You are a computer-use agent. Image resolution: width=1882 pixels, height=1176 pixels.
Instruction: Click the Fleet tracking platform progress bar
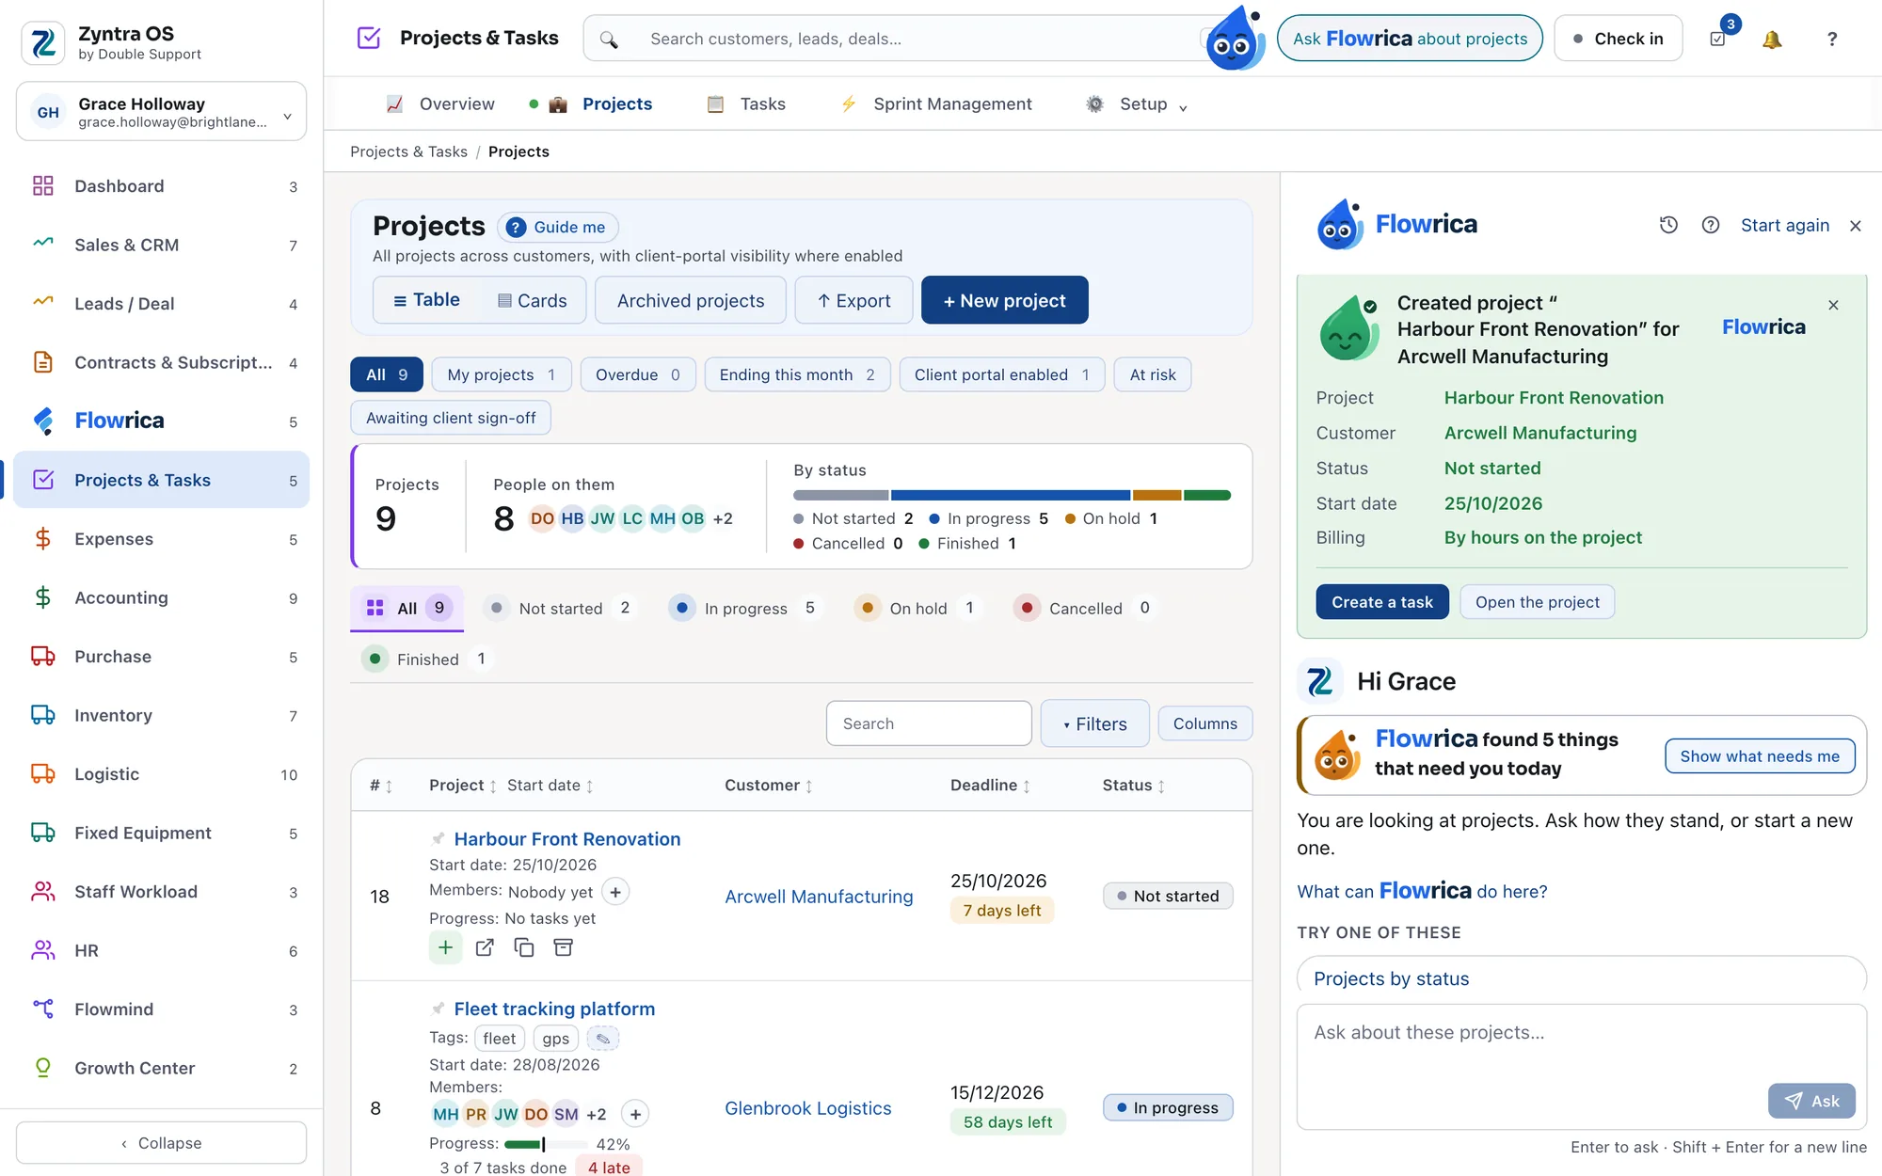tap(544, 1145)
